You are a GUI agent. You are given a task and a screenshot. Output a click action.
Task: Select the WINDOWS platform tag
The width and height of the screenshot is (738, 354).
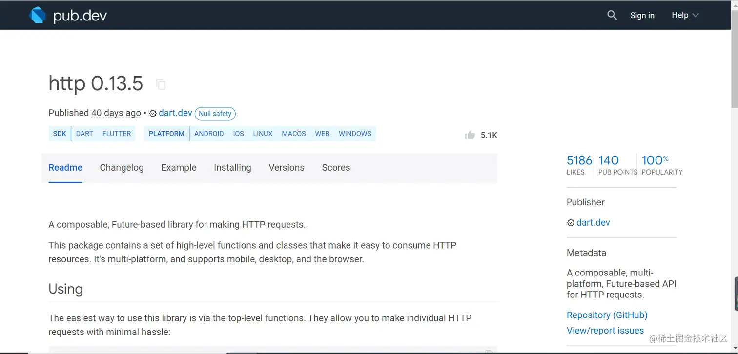coord(355,134)
